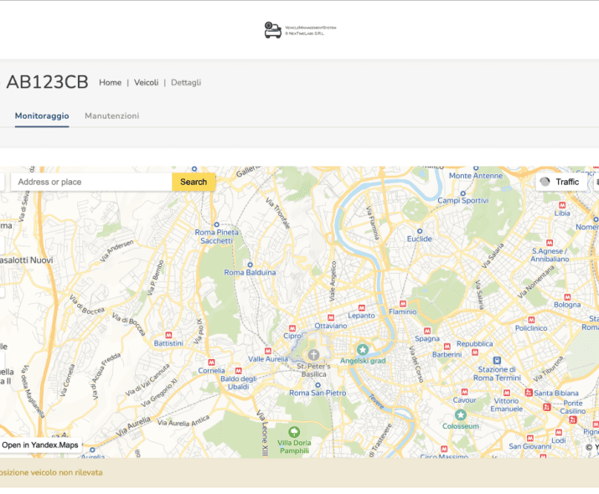Click the Viale Angelico street label

333,280
